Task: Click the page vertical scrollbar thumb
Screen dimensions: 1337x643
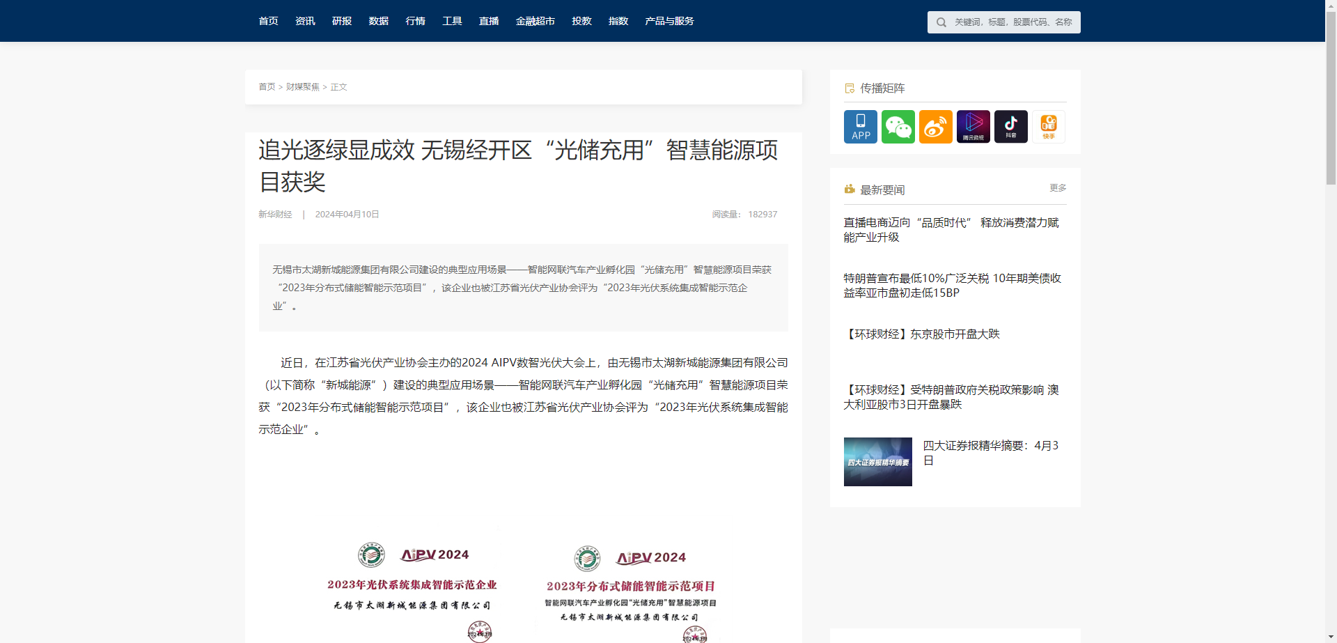Action: (x=1331, y=98)
